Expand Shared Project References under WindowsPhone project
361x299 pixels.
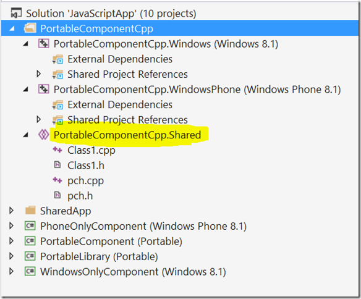click(x=39, y=119)
